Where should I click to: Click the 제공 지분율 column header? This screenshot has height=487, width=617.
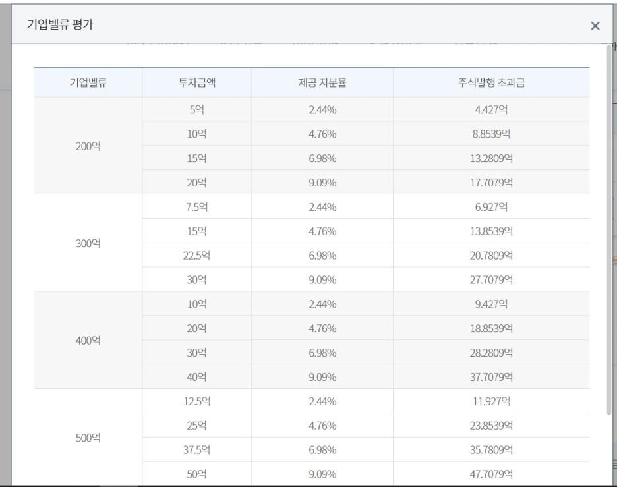click(x=322, y=82)
